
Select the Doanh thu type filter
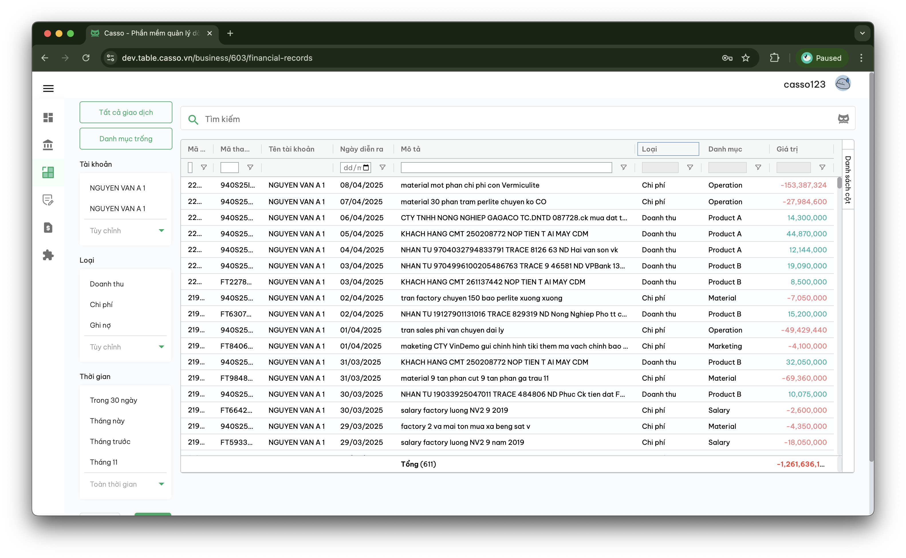coord(107,284)
